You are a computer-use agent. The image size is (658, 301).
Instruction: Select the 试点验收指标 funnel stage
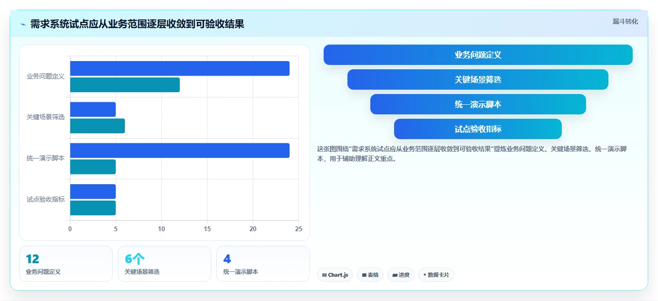478,129
